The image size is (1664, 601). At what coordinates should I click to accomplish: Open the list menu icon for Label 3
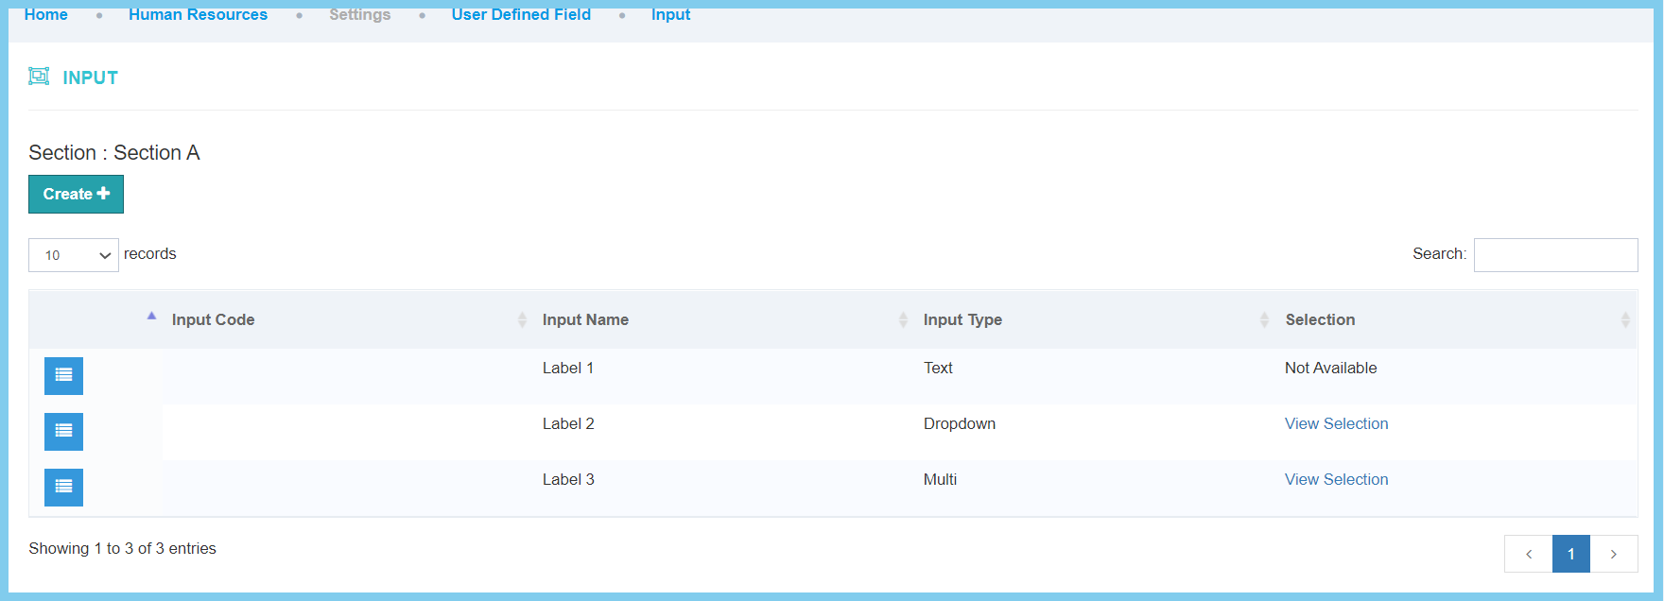pyautogui.click(x=63, y=487)
